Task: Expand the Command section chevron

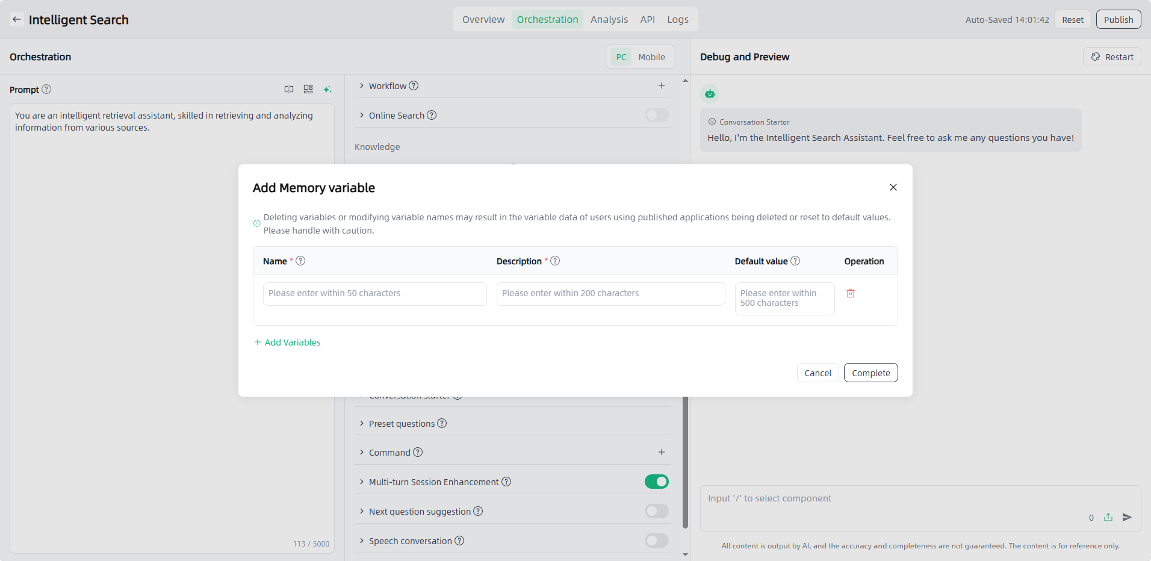Action: (362, 452)
